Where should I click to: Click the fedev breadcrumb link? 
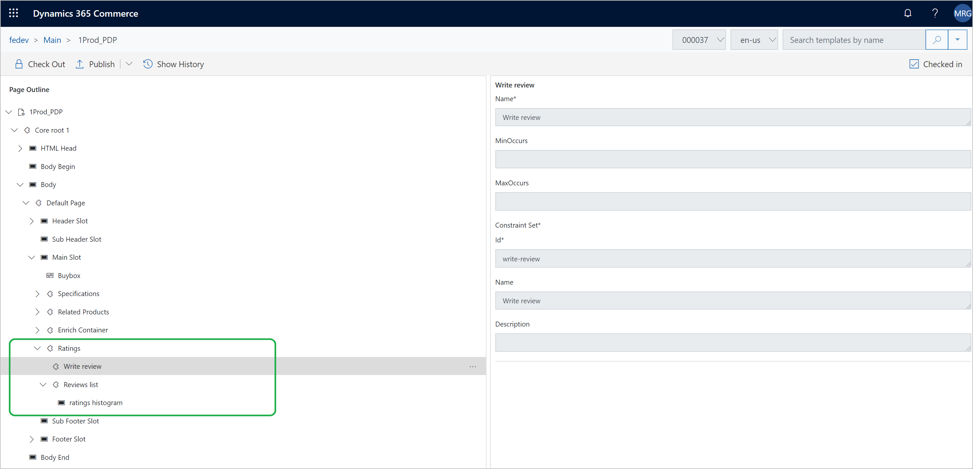18,40
